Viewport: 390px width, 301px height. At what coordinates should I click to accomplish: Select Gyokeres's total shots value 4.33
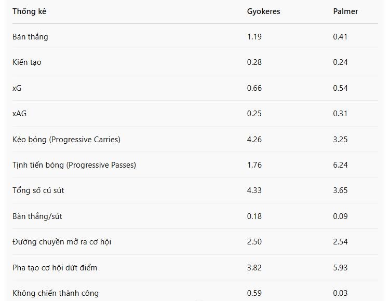(x=254, y=190)
